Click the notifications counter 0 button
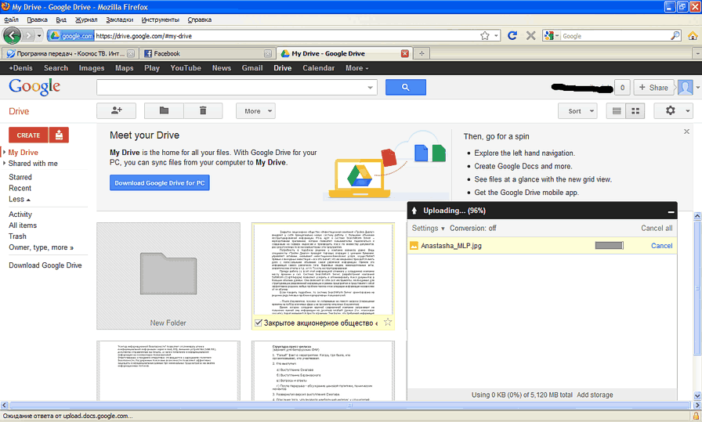This screenshot has width=702, height=422. pyautogui.click(x=622, y=88)
